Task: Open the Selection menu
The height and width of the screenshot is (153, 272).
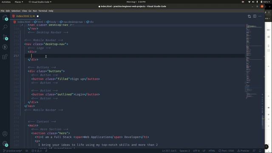Action: tap(16, 11)
